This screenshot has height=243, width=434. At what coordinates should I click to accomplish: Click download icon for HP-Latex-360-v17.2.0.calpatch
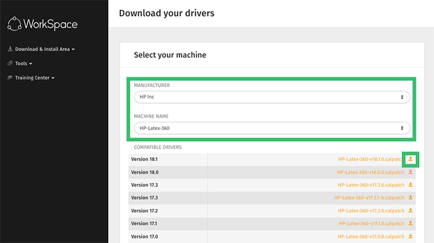click(410, 211)
